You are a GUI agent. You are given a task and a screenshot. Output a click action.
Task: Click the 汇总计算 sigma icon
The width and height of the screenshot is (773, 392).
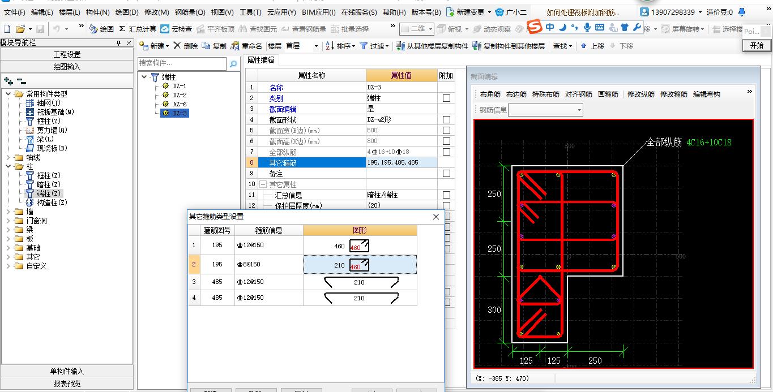point(122,29)
